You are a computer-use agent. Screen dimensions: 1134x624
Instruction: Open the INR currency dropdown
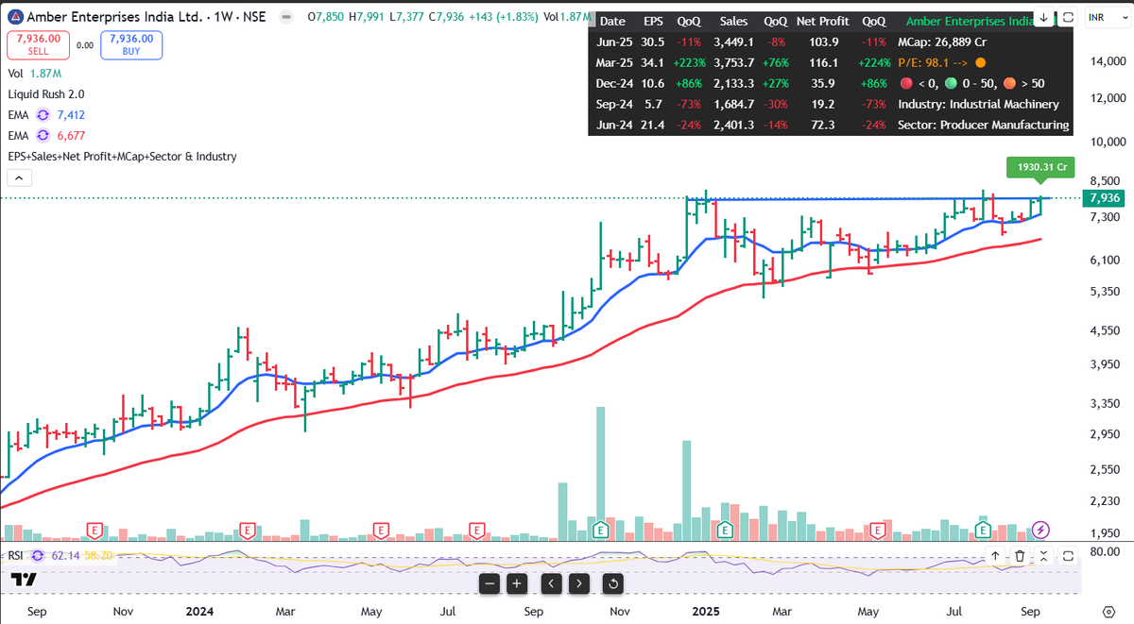coord(1107,17)
